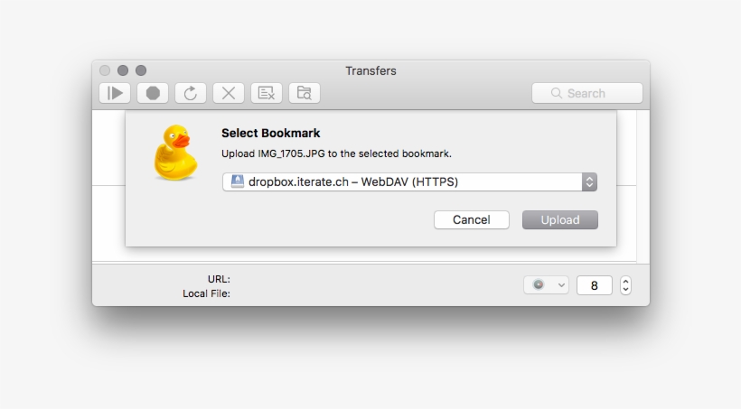
Task: Open the bandwidth limit dropdown menu
Action: tap(546, 285)
